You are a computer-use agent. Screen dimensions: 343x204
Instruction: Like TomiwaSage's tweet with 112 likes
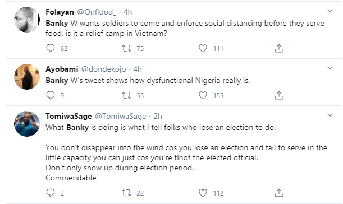point(203,193)
